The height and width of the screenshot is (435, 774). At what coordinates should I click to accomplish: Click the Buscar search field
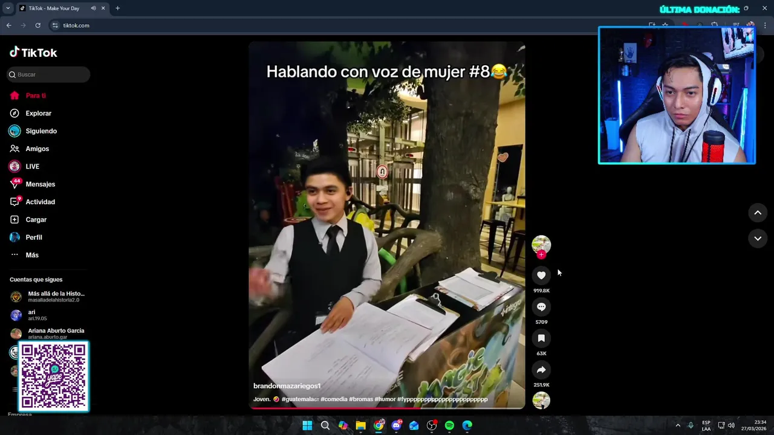point(48,74)
